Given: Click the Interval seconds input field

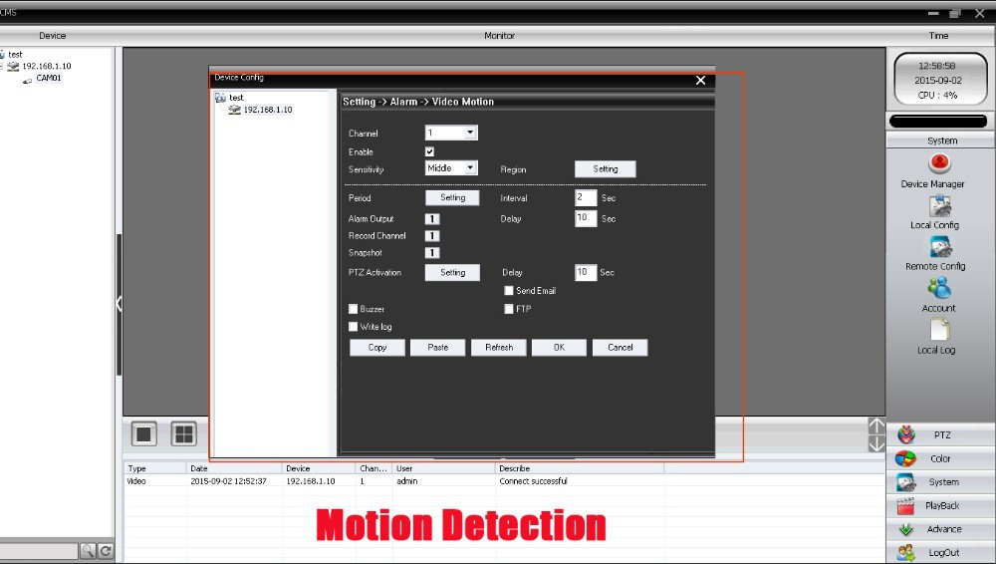Looking at the screenshot, I should (x=586, y=198).
